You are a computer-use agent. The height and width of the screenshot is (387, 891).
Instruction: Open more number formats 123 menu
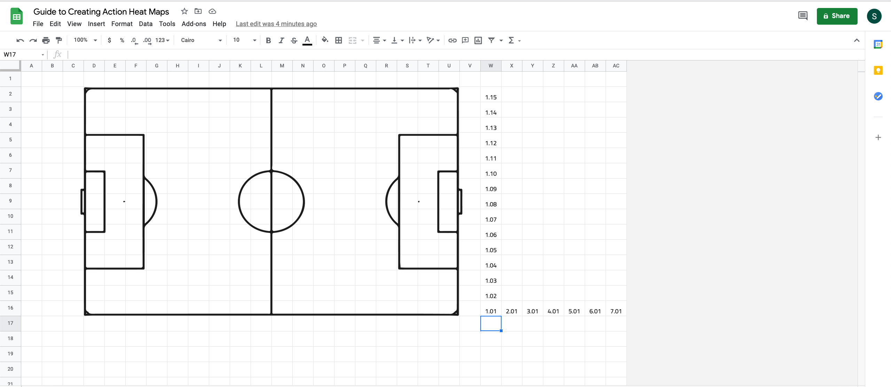[x=162, y=40]
